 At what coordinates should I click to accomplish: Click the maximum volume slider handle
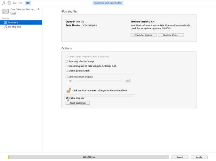click(123, 81)
